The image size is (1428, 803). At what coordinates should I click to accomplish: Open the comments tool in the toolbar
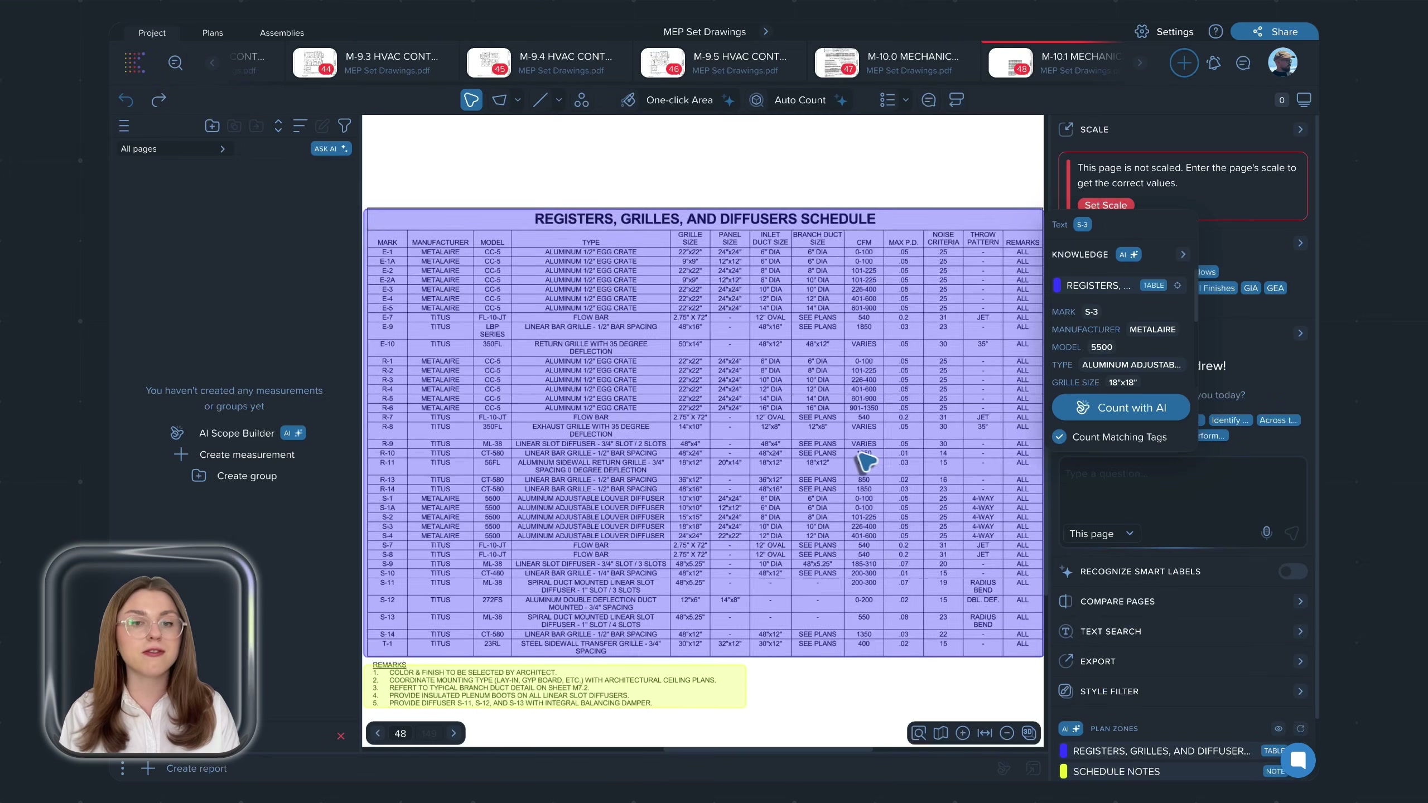tap(929, 100)
